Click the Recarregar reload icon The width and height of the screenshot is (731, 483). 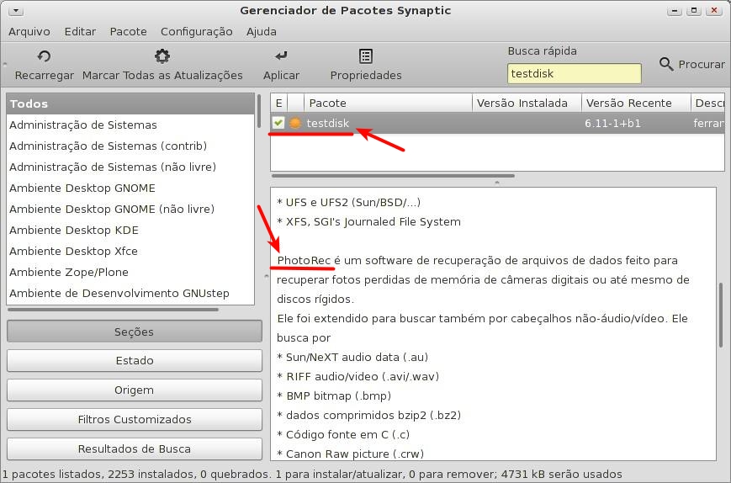click(x=45, y=56)
